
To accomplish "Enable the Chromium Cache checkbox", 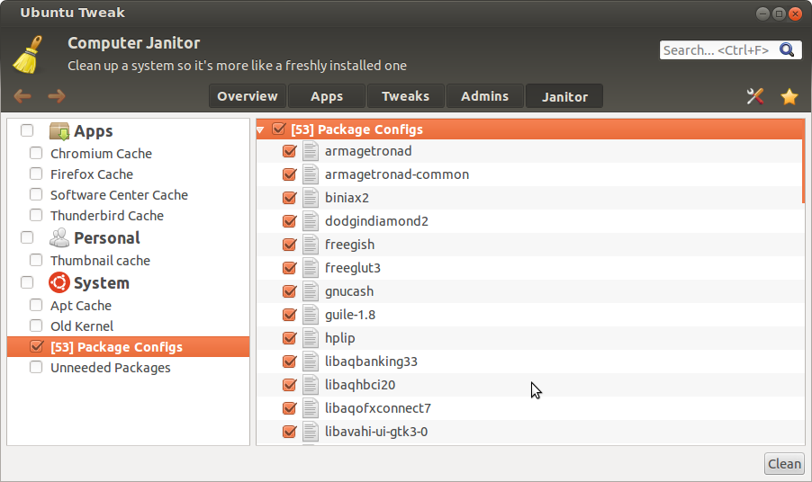I will tap(36, 154).
